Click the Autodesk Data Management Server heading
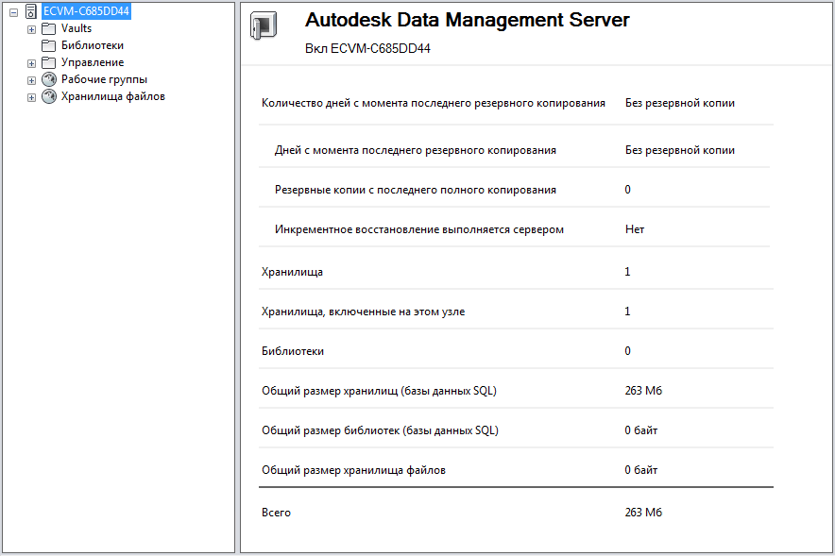 (467, 21)
